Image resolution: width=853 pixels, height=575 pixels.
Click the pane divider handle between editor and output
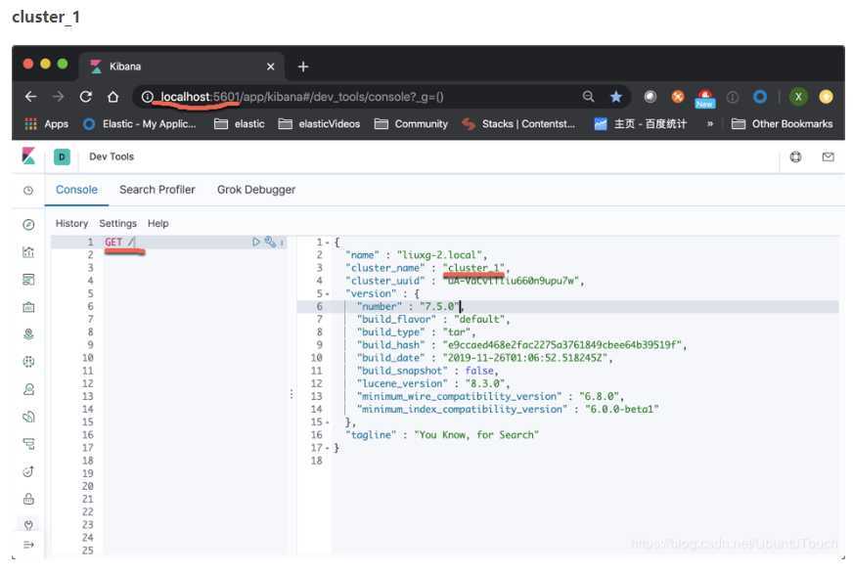point(292,394)
